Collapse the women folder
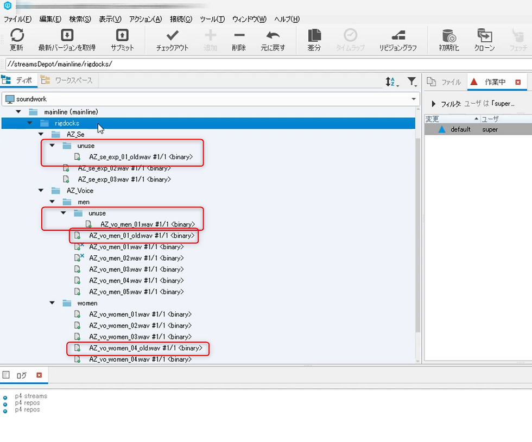This screenshot has height=442, width=532. (52, 303)
